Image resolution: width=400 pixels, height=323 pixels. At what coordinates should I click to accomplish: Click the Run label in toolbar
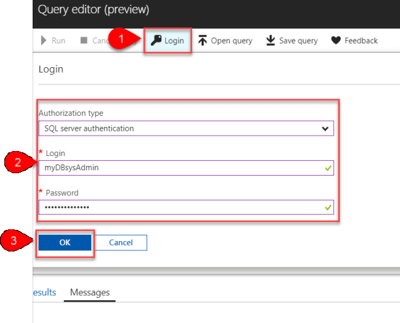58,41
